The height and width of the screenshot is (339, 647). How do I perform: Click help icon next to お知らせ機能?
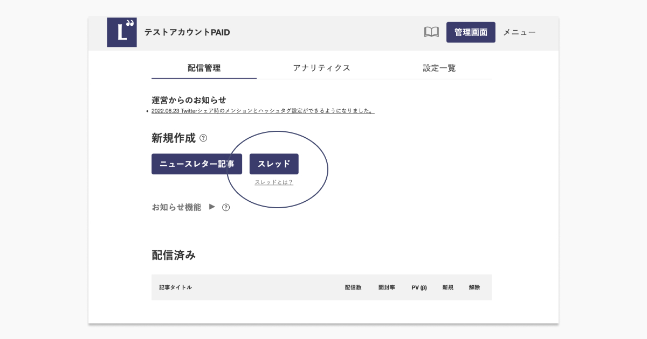(x=226, y=207)
